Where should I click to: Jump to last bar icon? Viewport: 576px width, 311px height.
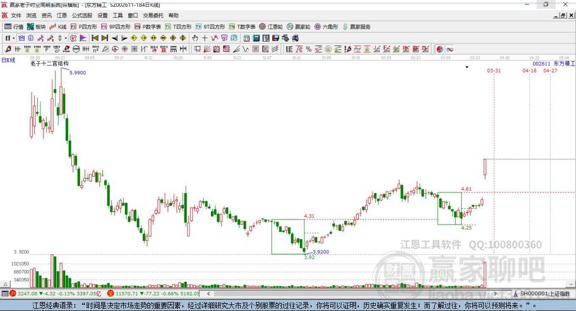pos(105,38)
